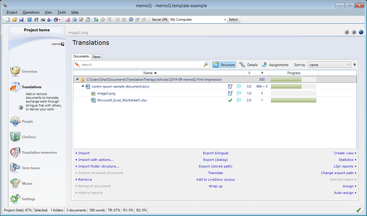The image size is (367, 216).
Task: Click the green checkmark status for Microsoft_Excel_Worksheet1.xlsx
Action: coord(230,100)
